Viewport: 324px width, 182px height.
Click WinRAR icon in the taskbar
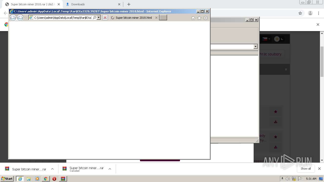(x=63, y=179)
